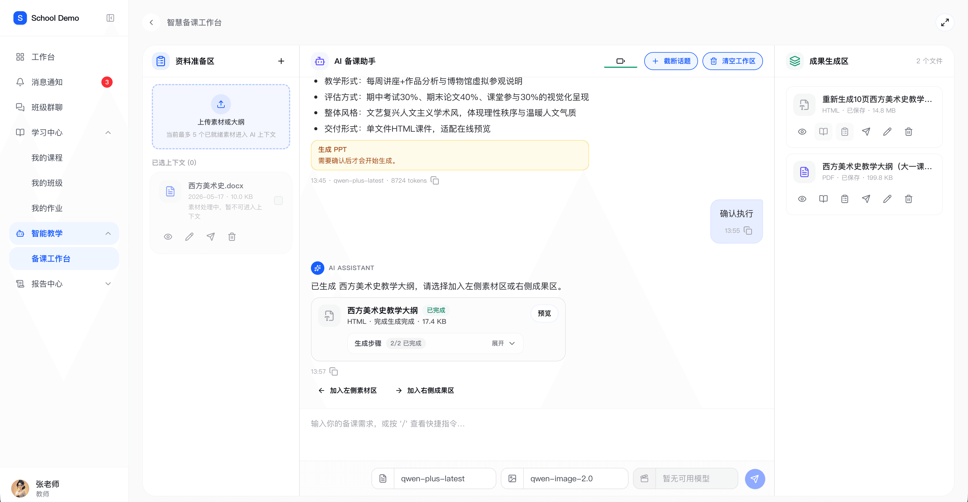Go to 我的课程
This screenshot has width=968, height=502.
64,158
